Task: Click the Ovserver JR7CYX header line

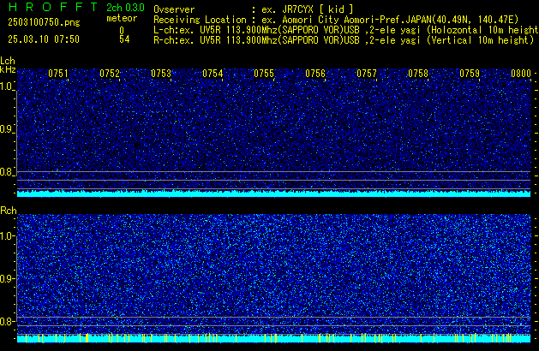Action: 254,9
